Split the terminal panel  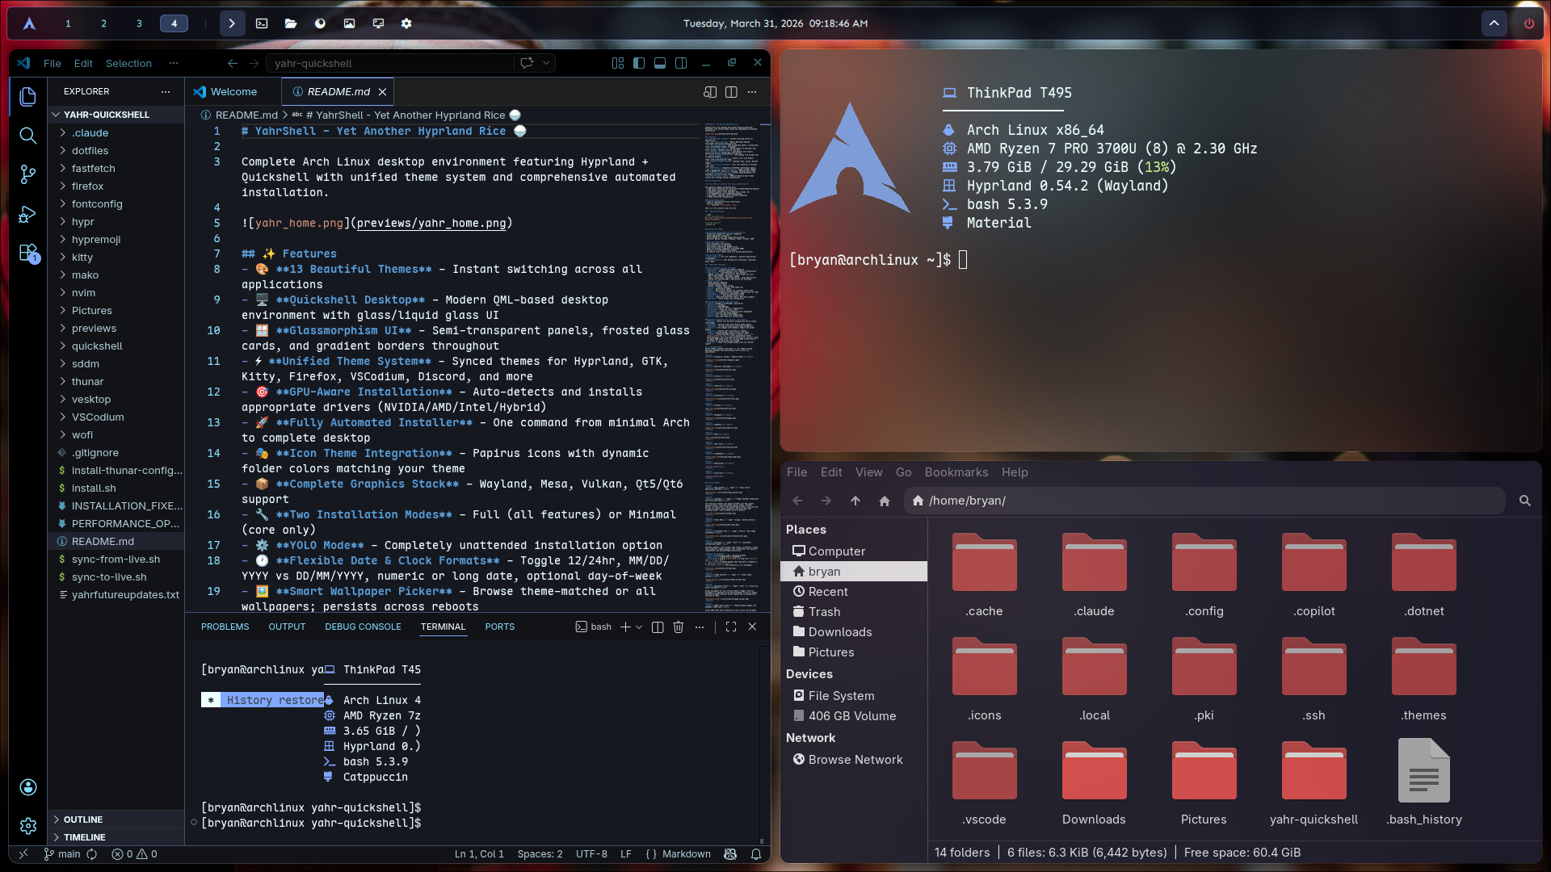[658, 627]
